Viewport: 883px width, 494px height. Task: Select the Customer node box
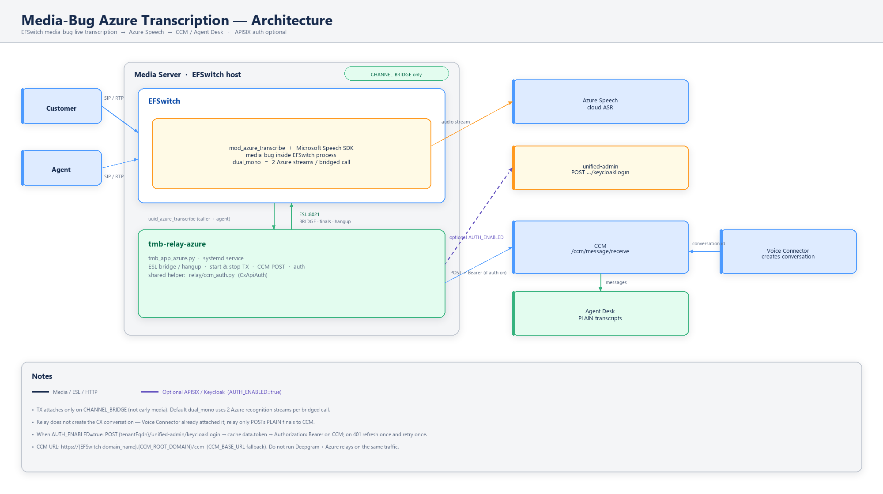click(62, 106)
